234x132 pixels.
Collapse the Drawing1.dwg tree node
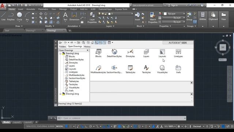pos(60,54)
